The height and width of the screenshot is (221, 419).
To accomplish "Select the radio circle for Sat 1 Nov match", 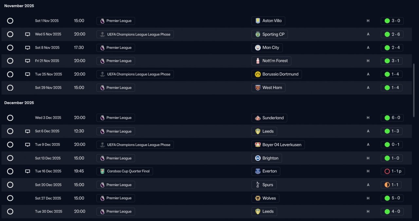I will click(10, 21).
